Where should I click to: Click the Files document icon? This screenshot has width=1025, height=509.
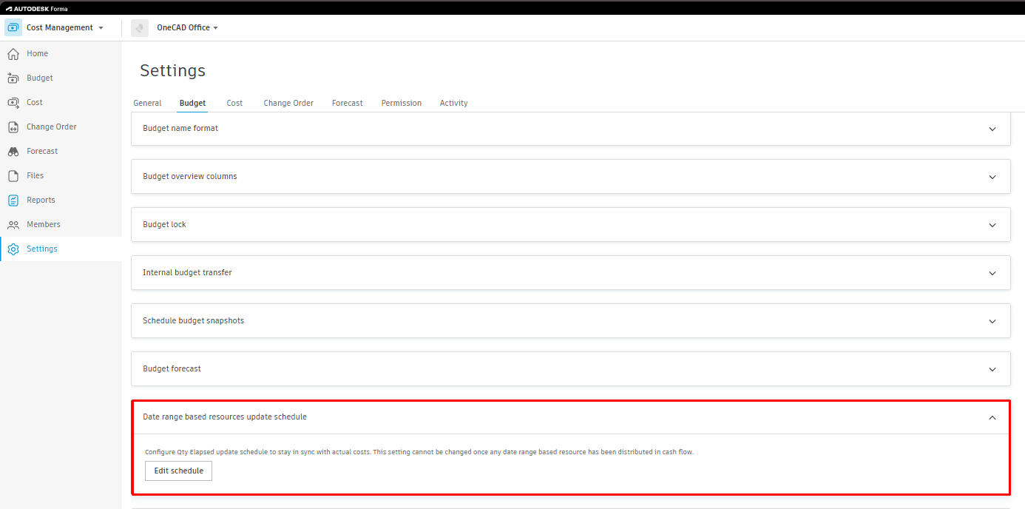(13, 176)
